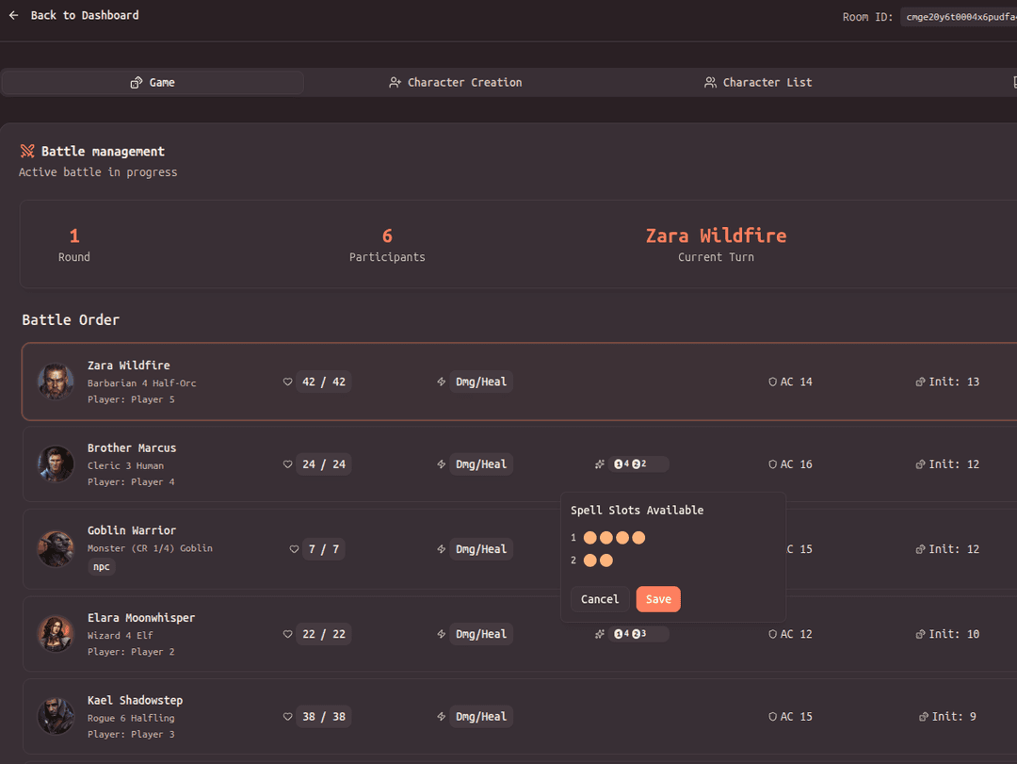Click the crossed swords Battle management icon
Viewport: 1017px width, 764px height.
pyautogui.click(x=27, y=151)
